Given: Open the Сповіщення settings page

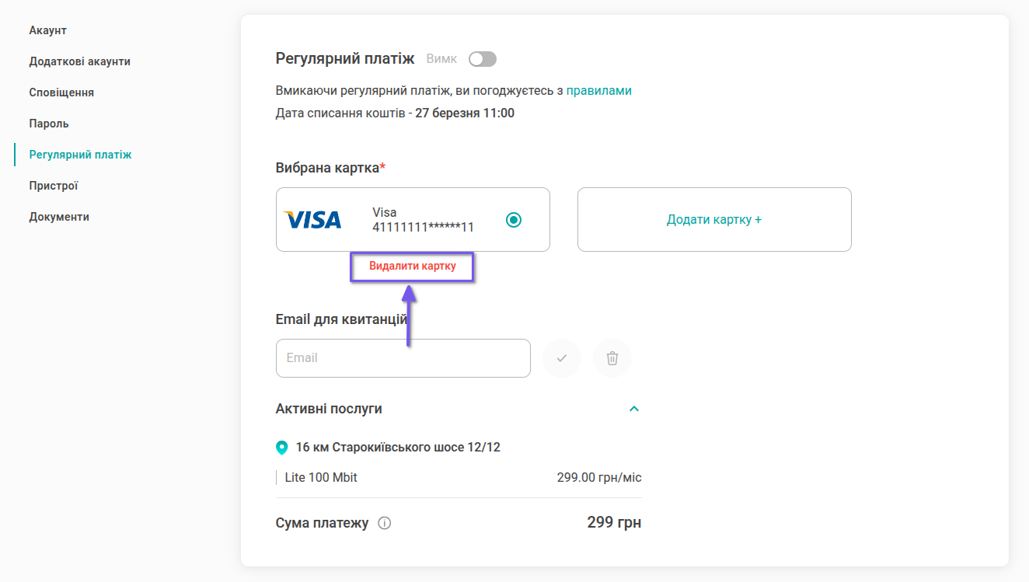Looking at the screenshot, I should tap(61, 92).
